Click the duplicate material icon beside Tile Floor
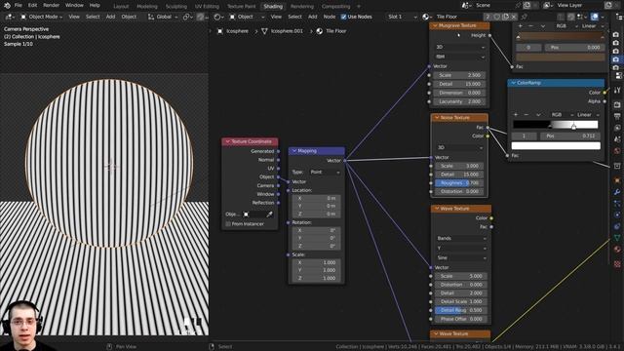This screenshot has width=624, height=351. [x=505, y=17]
